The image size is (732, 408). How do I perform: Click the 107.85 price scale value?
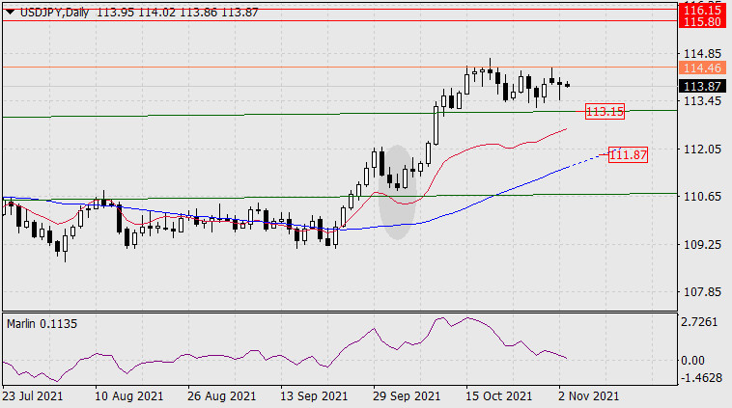tap(702, 292)
